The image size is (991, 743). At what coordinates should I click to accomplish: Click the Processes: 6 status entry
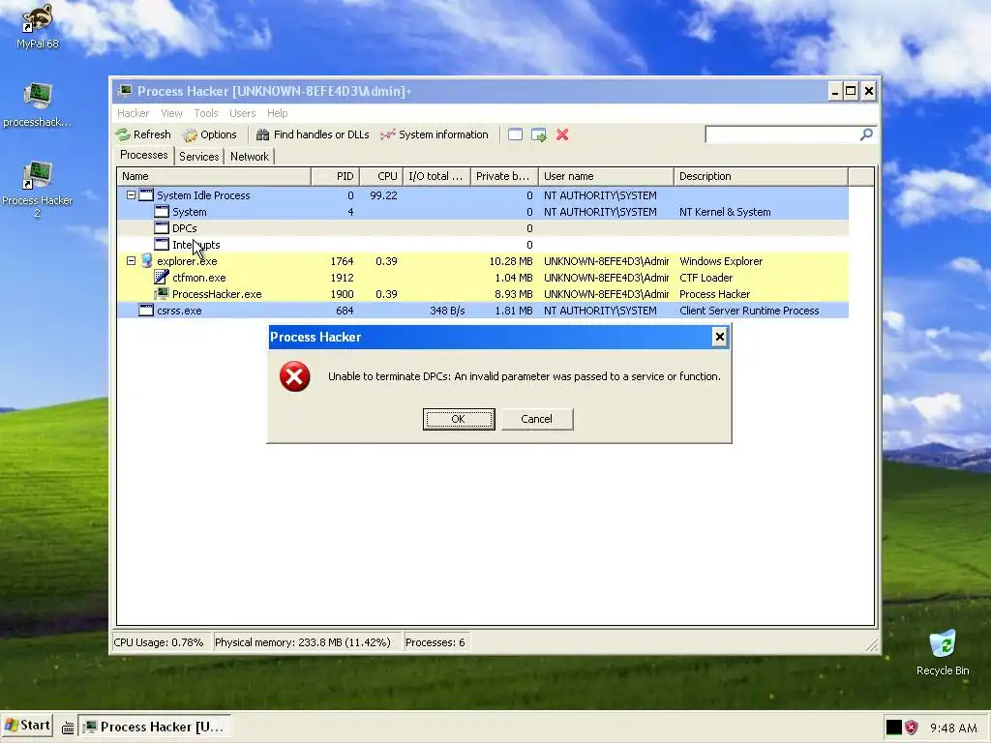point(435,642)
